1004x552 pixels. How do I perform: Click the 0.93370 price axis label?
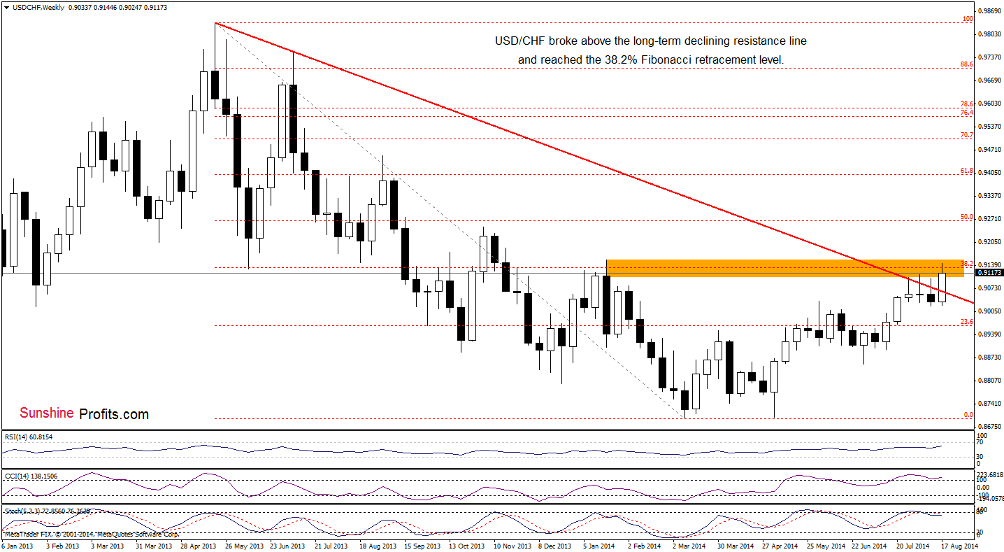(990, 196)
